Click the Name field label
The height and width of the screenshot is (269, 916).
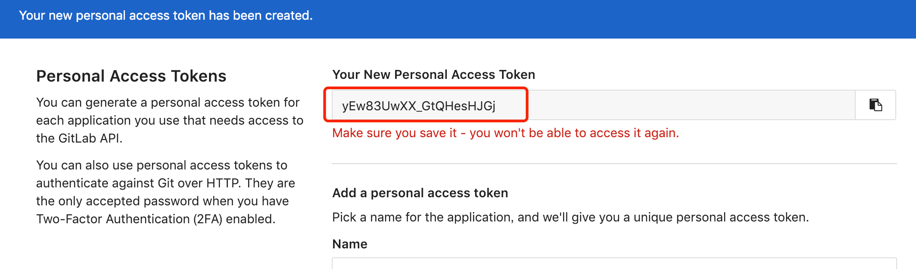coord(350,244)
